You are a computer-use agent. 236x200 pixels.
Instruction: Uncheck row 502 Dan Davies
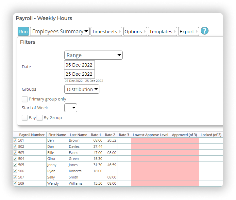pyautogui.click(x=15, y=146)
